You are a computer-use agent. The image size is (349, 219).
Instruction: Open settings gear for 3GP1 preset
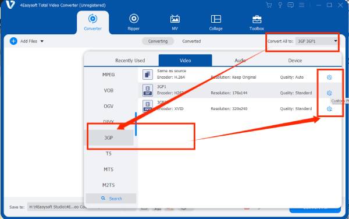[x=329, y=93]
